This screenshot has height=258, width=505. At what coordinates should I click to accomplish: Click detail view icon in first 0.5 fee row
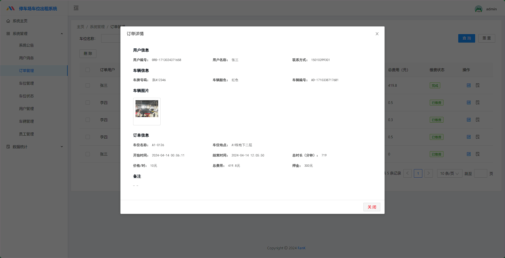[x=478, y=103]
